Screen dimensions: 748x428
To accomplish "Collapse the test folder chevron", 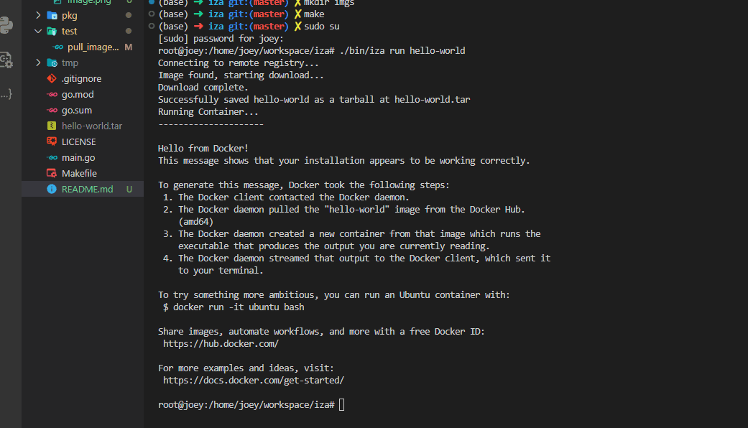I will pyautogui.click(x=39, y=32).
